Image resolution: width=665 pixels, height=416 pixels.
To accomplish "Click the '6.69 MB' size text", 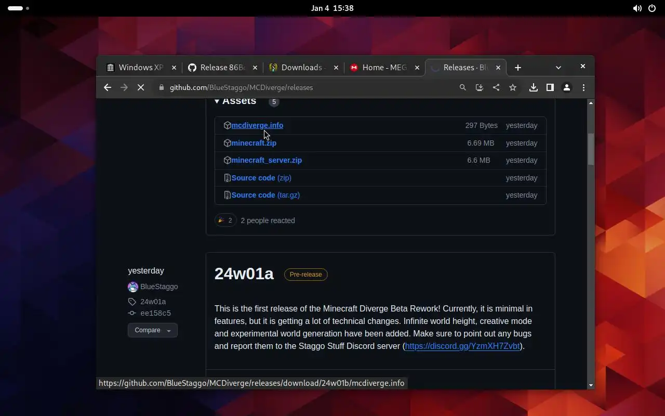I will click(x=481, y=143).
